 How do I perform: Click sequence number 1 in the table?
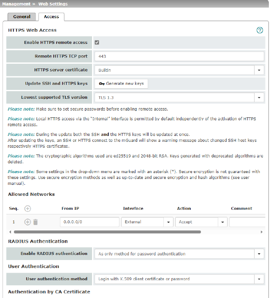tap(14, 222)
